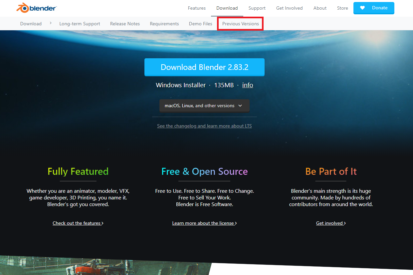
Task: Open the About page
Action: tap(320, 8)
